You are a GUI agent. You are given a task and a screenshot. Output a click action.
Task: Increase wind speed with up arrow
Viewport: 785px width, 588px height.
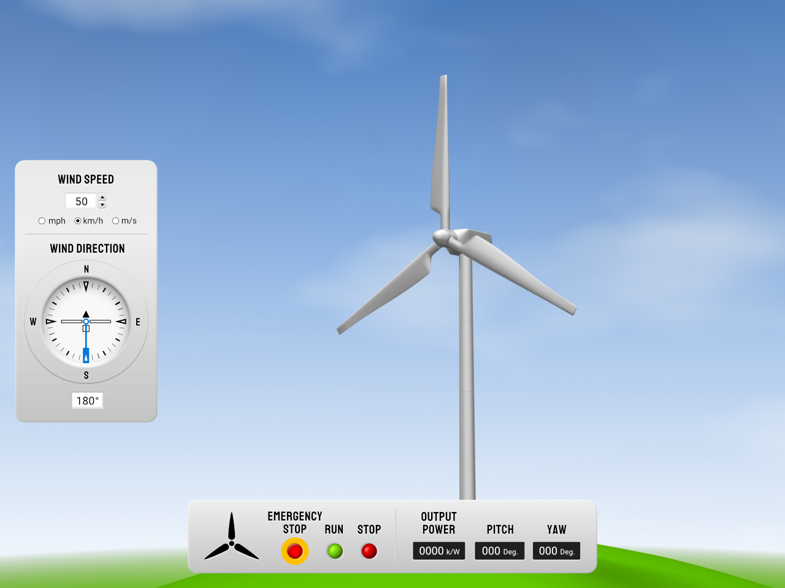pyautogui.click(x=102, y=197)
